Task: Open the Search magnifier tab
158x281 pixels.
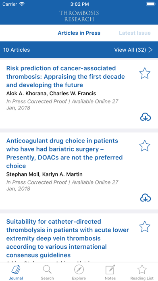Action: pyautogui.click(x=47, y=270)
